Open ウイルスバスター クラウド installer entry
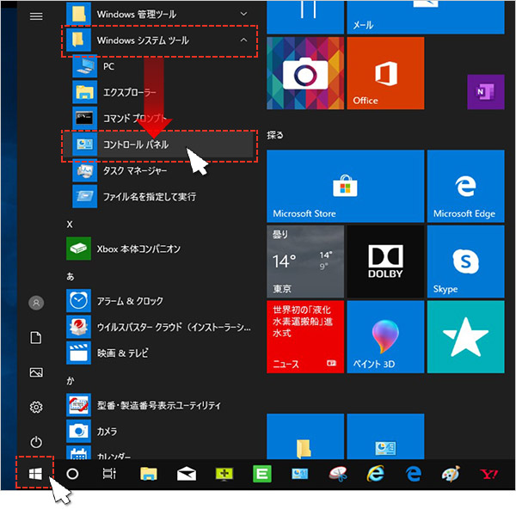Screen dimensions: 516x516 (x=159, y=327)
